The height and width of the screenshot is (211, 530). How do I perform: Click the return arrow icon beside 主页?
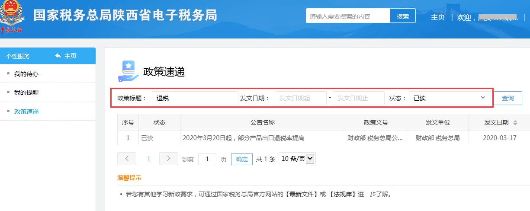(x=58, y=56)
